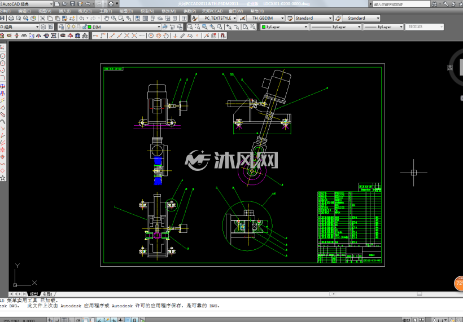
Task: Click the 西 face of the ViewCube
Action: (449, 68)
